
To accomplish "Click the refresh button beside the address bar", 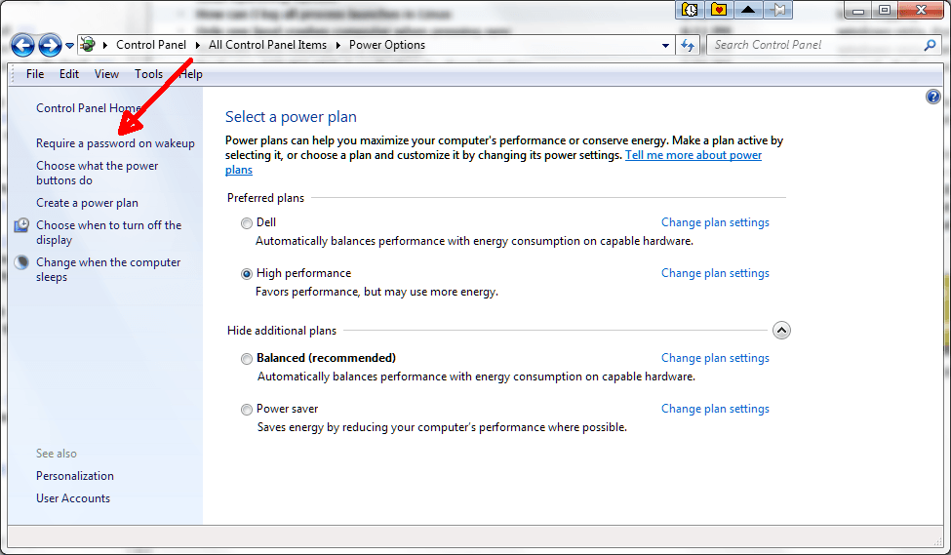I will coord(689,45).
